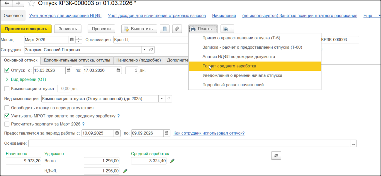Expand the Вид времени (ОТ) section
The image size is (381, 176).
(26, 79)
